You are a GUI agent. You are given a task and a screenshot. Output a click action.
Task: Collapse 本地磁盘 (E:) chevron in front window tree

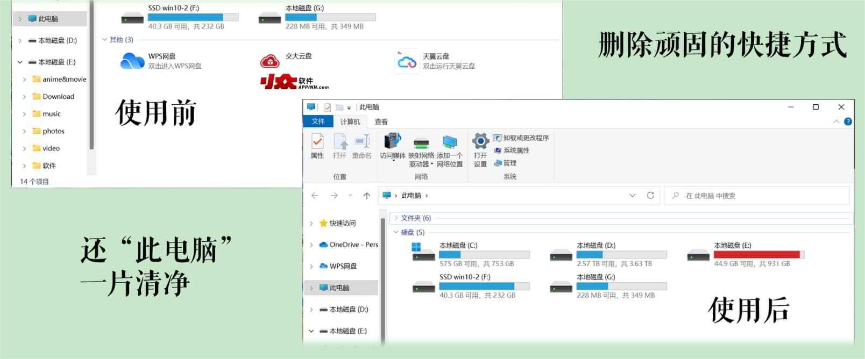coord(311,331)
